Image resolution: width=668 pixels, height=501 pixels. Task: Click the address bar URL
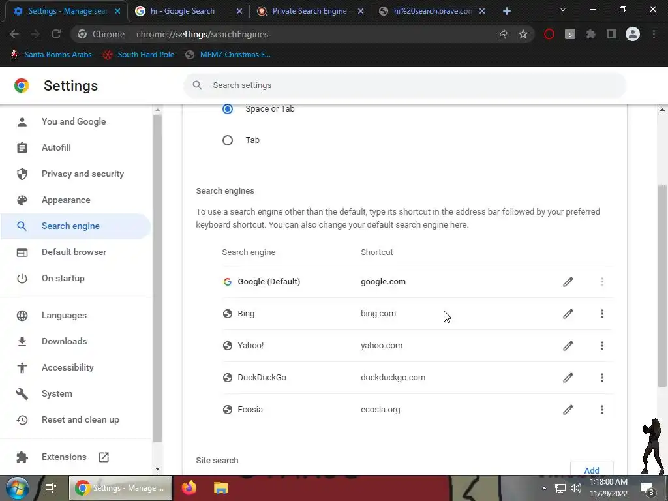202,34
